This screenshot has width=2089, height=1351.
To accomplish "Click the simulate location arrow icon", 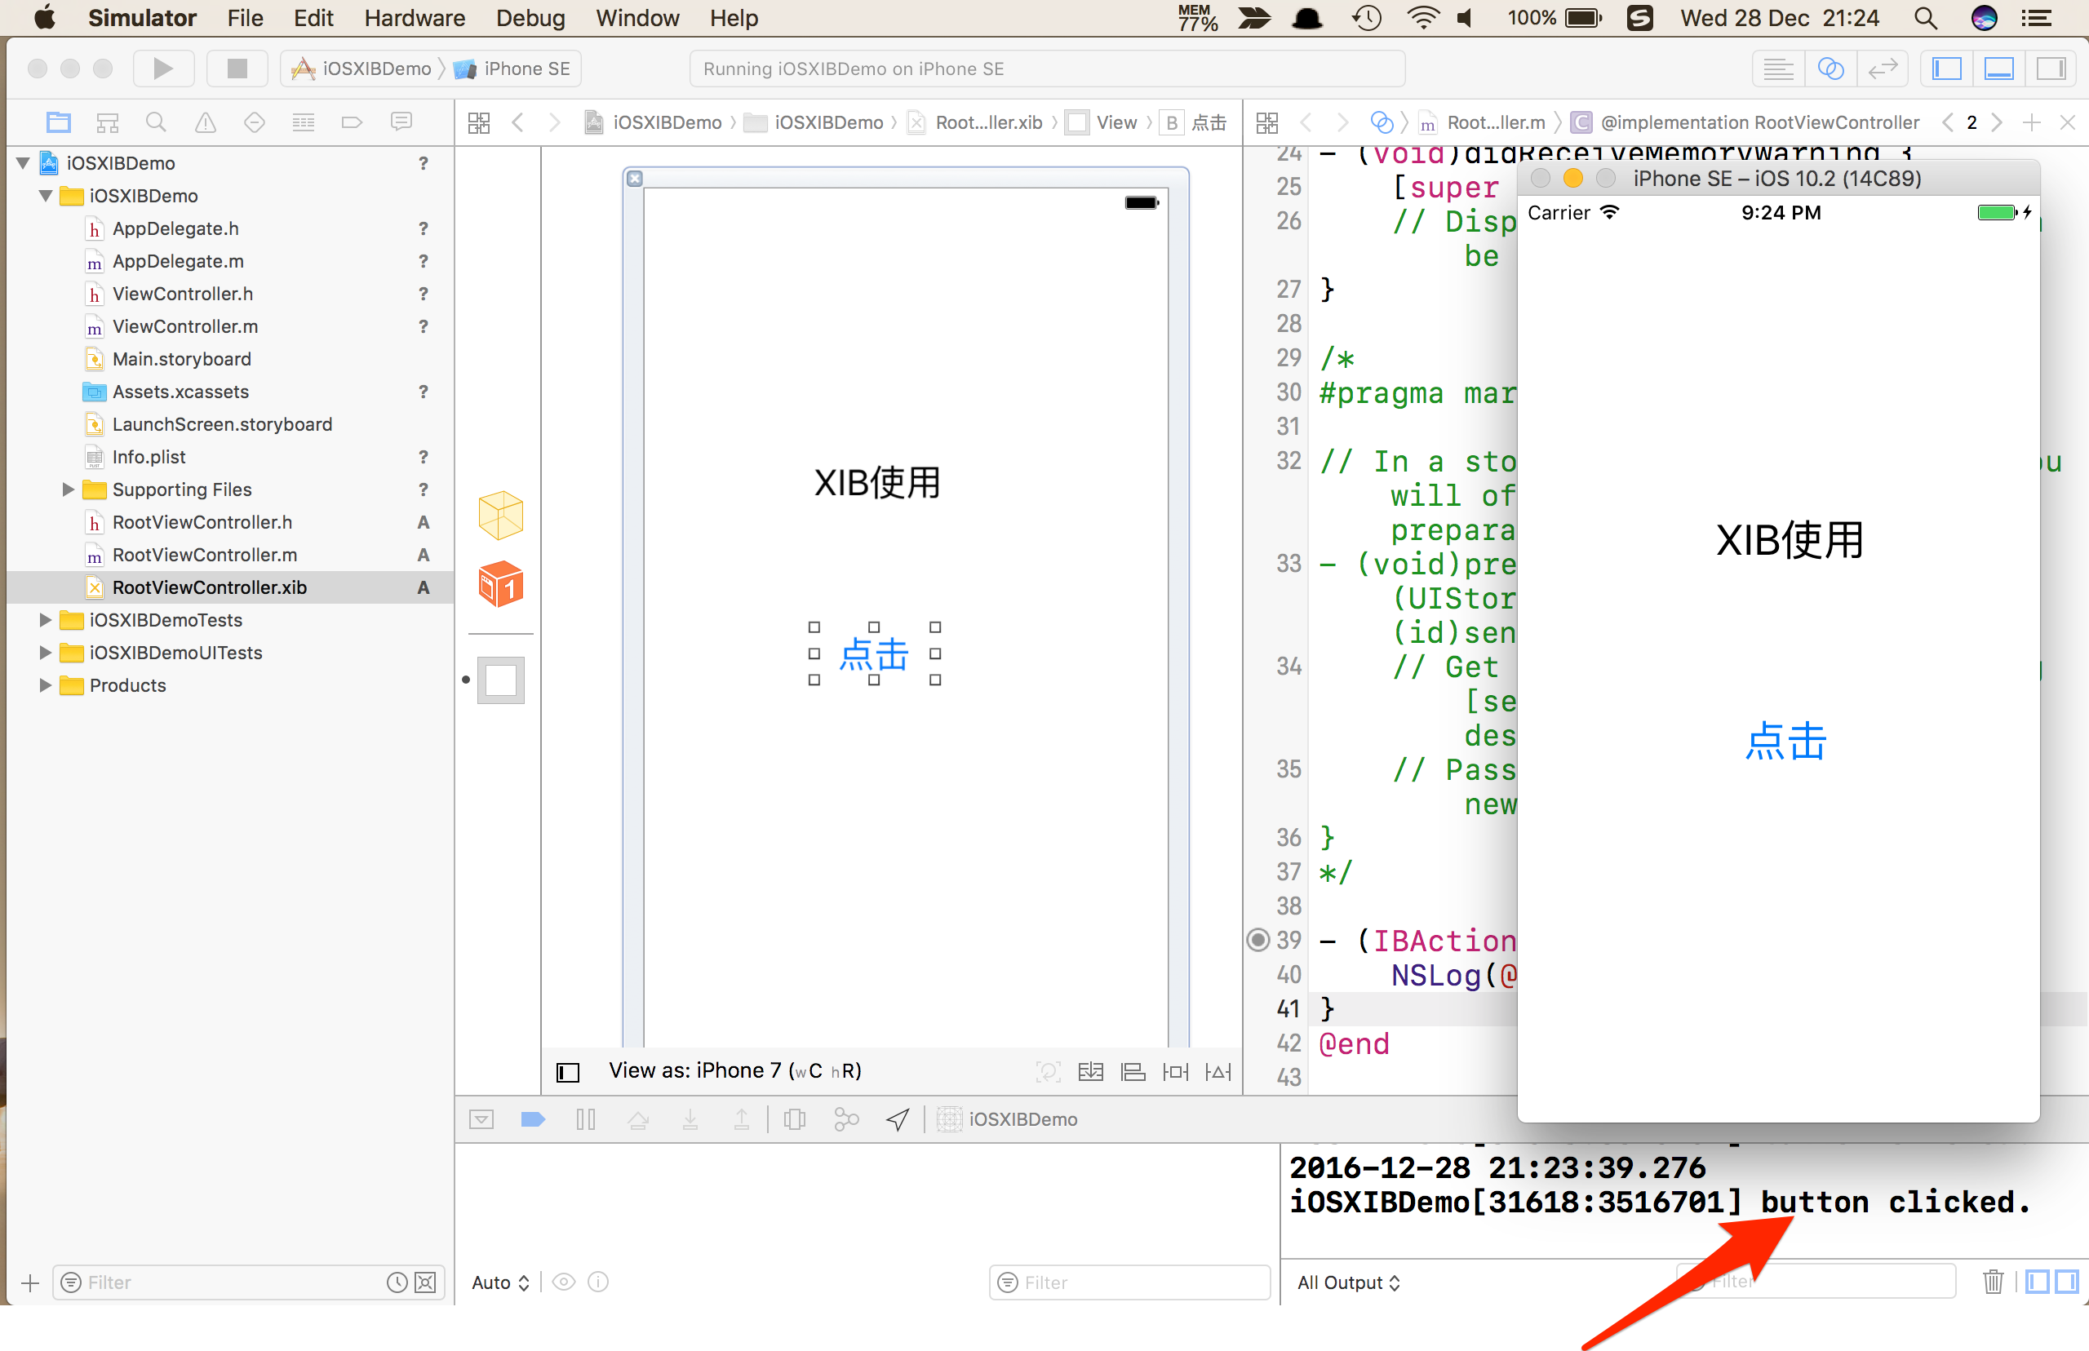I will [x=898, y=1119].
